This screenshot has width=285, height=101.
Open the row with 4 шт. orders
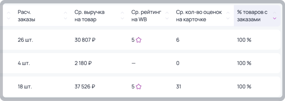(142, 63)
